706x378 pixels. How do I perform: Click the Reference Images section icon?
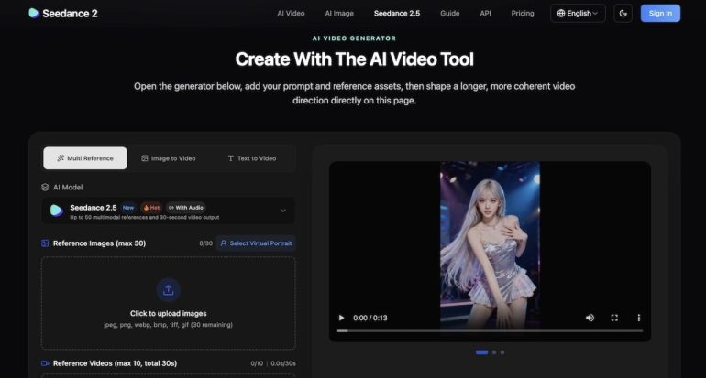pos(45,243)
